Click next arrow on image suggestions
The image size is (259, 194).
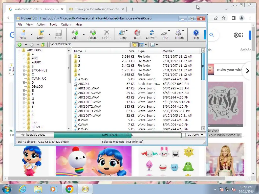coord(247,71)
